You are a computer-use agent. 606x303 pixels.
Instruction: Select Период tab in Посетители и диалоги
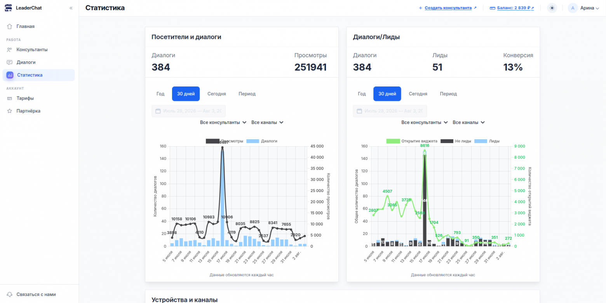247,94
